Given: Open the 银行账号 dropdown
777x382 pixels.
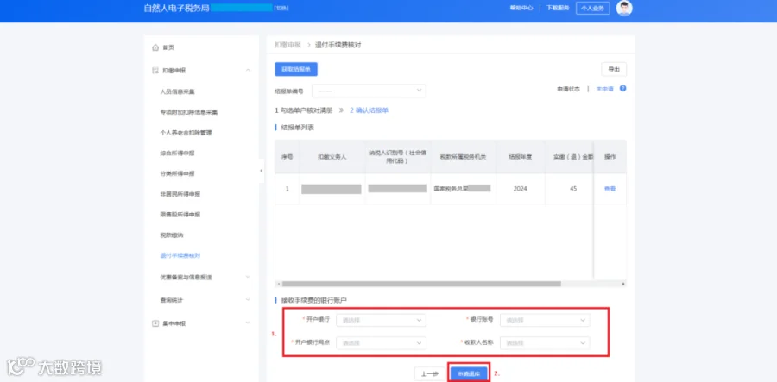Looking at the screenshot, I should pyautogui.click(x=545, y=320).
